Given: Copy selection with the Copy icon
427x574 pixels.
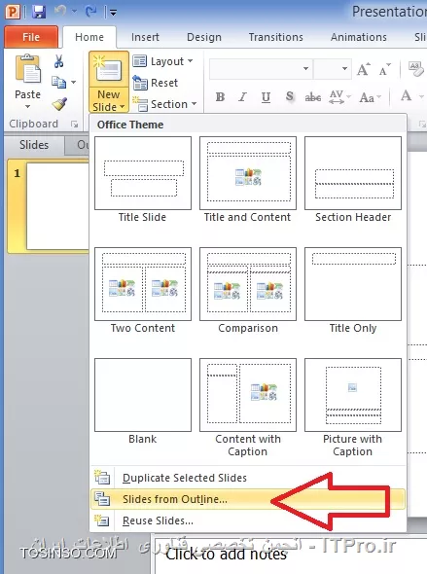Looking at the screenshot, I should click(58, 82).
